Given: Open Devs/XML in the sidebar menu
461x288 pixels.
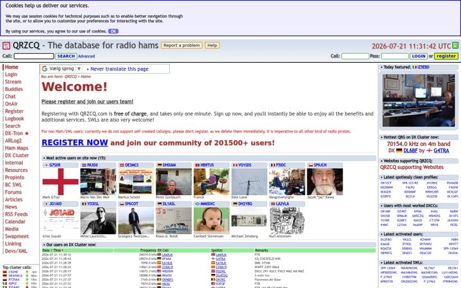Looking at the screenshot, I should [x=16, y=251].
